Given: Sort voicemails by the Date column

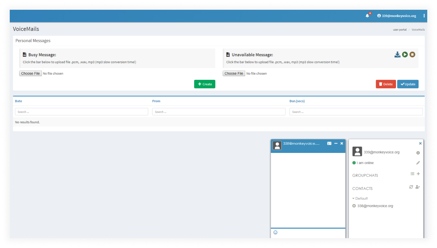Looking at the screenshot, I should click(18, 101).
